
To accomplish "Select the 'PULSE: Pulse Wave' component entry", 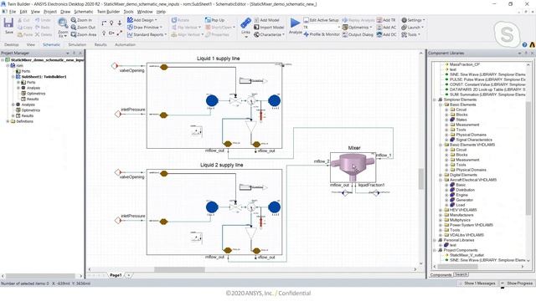I will point(487,79).
